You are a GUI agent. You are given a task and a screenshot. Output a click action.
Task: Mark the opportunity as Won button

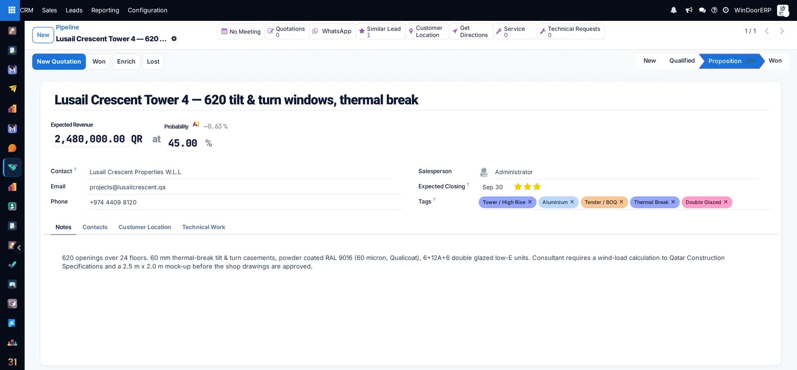click(x=99, y=62)
